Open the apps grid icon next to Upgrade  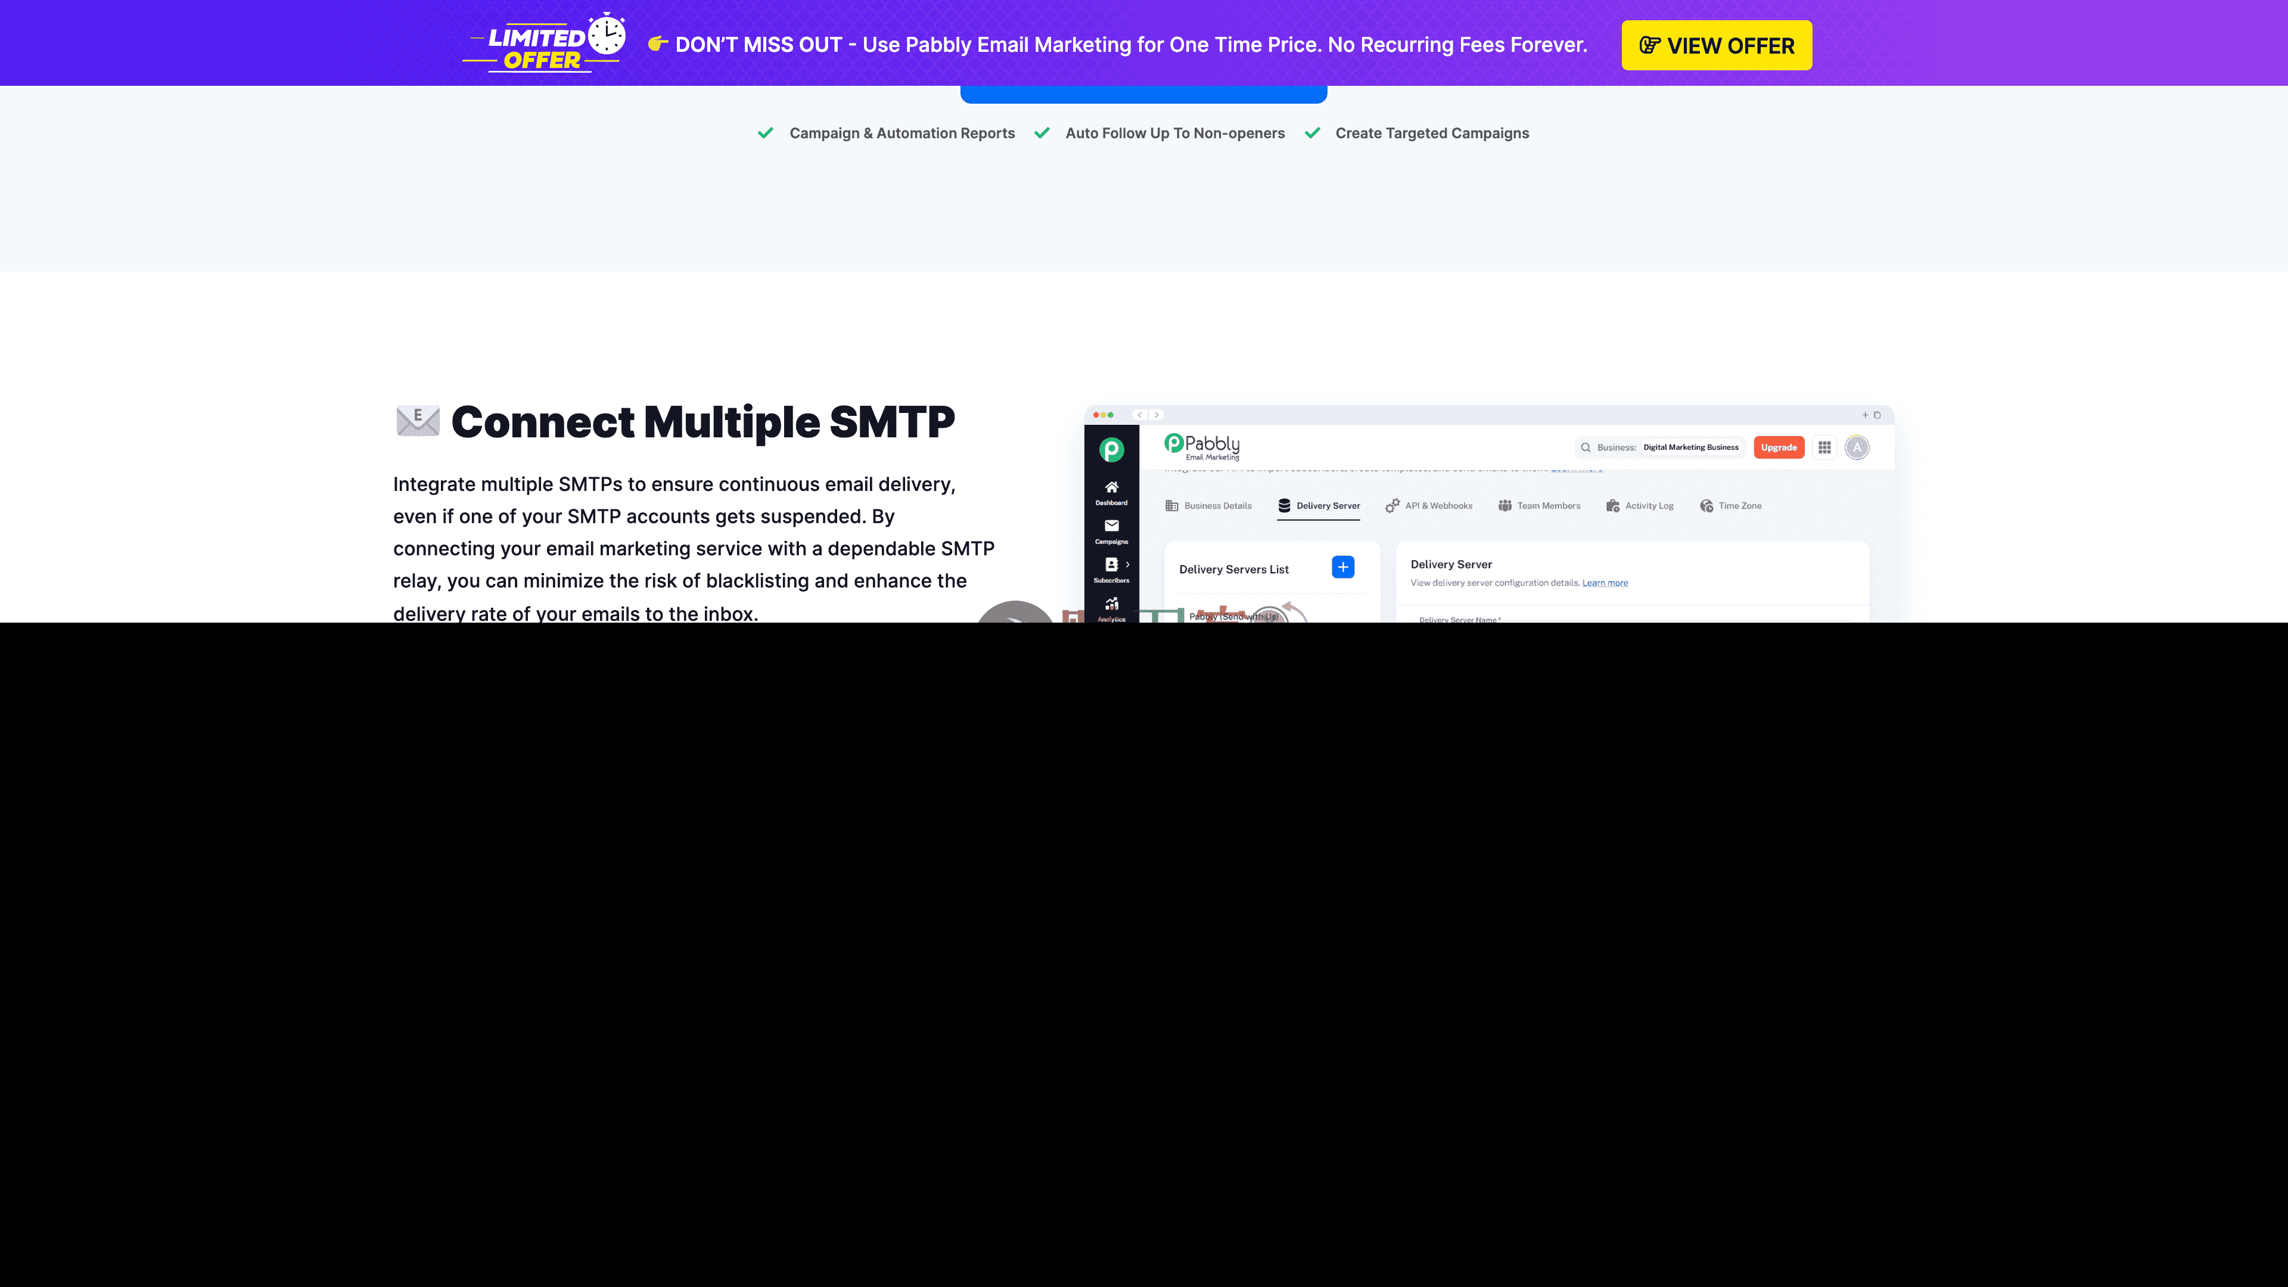(1824, 447)
